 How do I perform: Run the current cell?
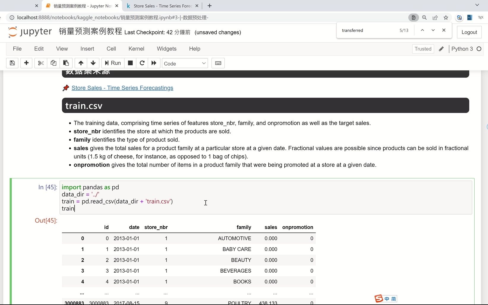tap(113, 63)
